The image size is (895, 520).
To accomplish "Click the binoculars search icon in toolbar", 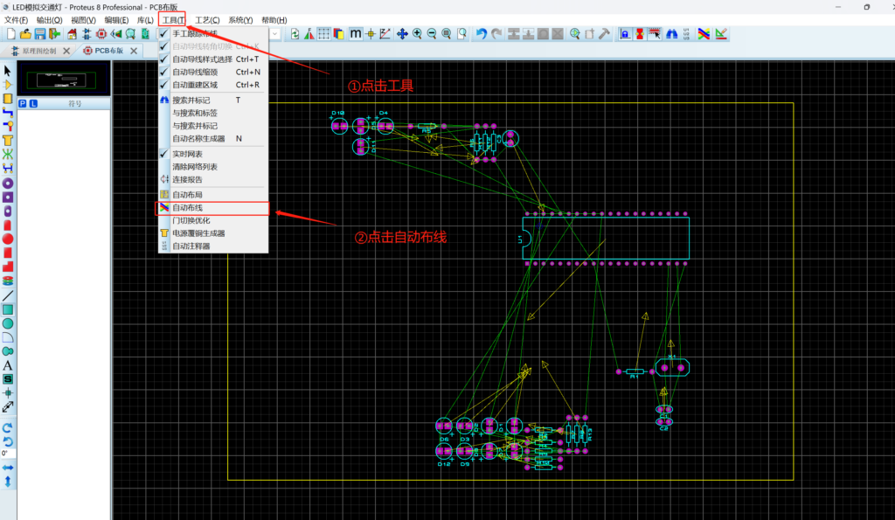I will click(672, 34).
